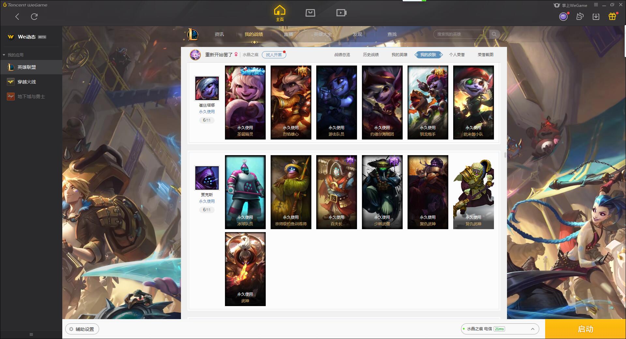Open the 冰球队员 skin card
The image size is (626, 339).
tap(245, 192)
